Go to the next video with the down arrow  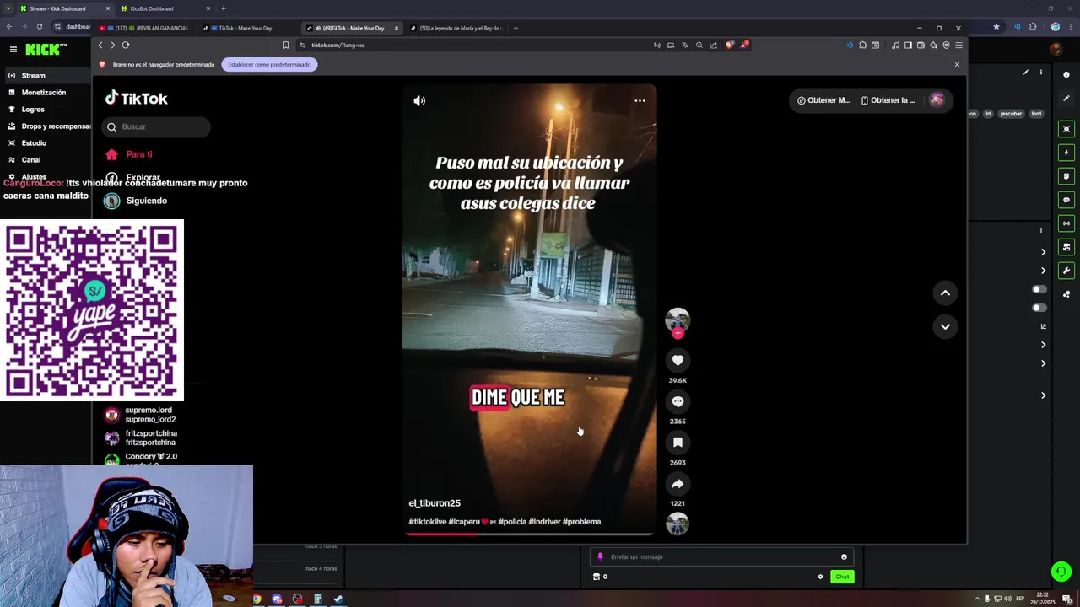tap(945, 326)
